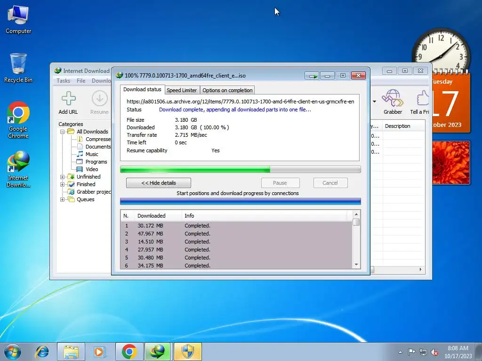Click the IDM taskbar button

(x=157, y=352)
